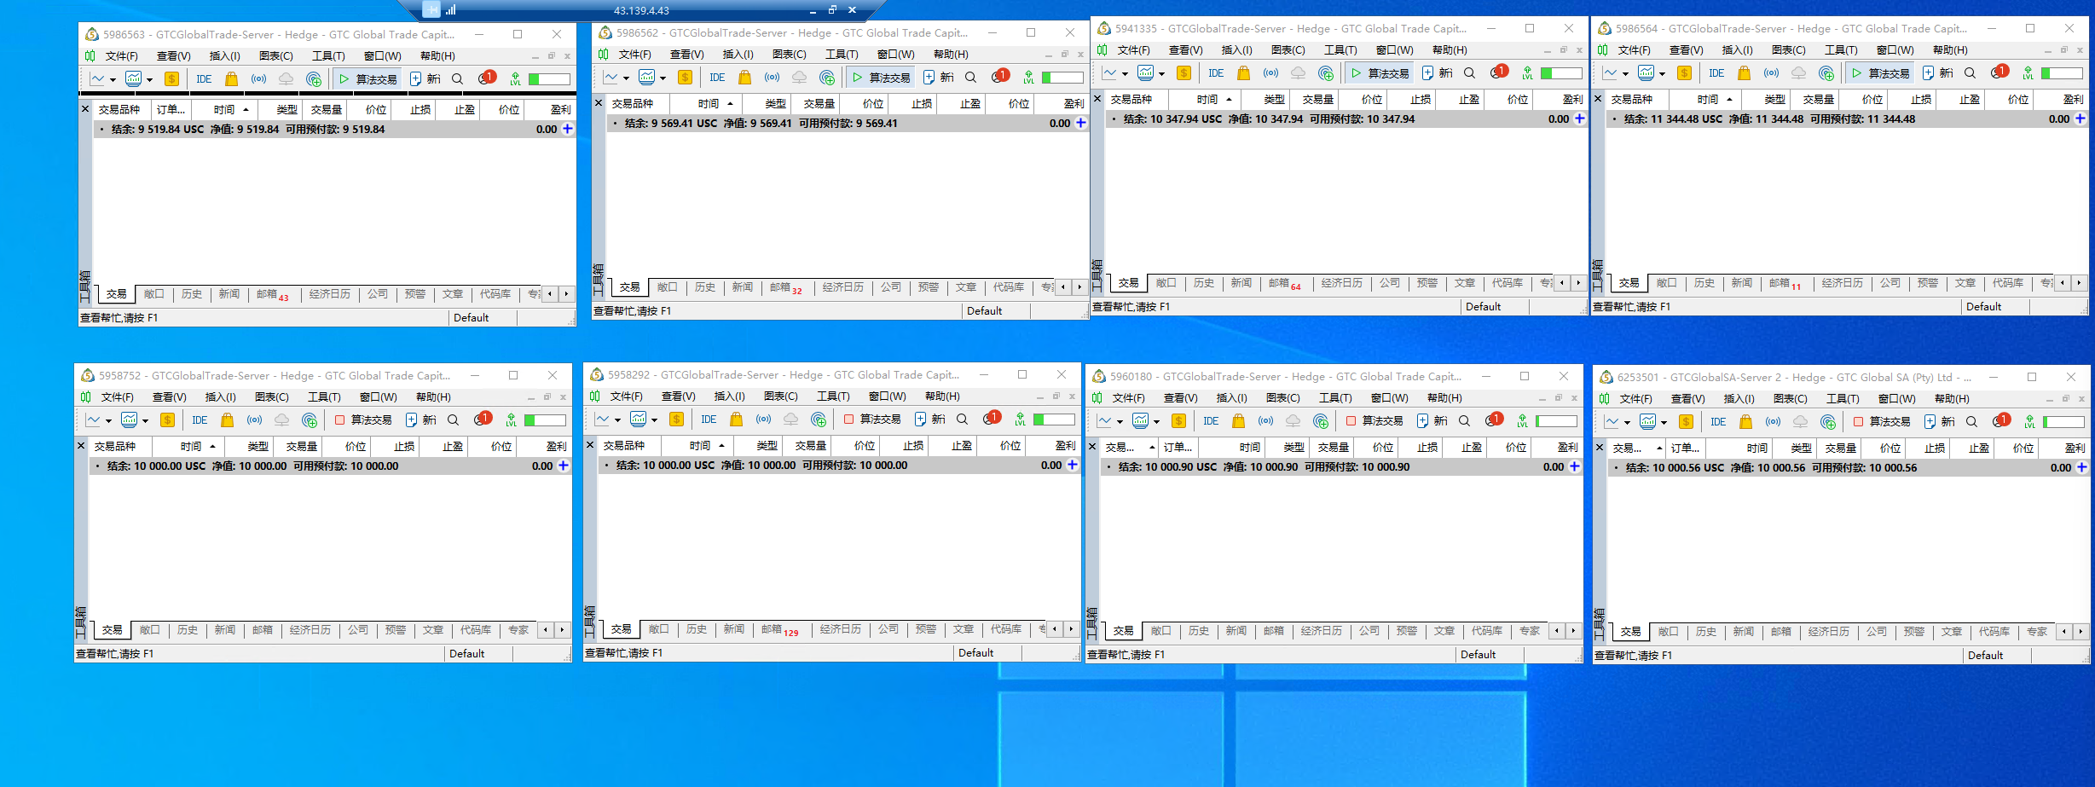Screen dimensions: 2095x787
Task: Switch to the 历史 tab in window 5986563
Action: pyautogui.click(x=192, y=294)
